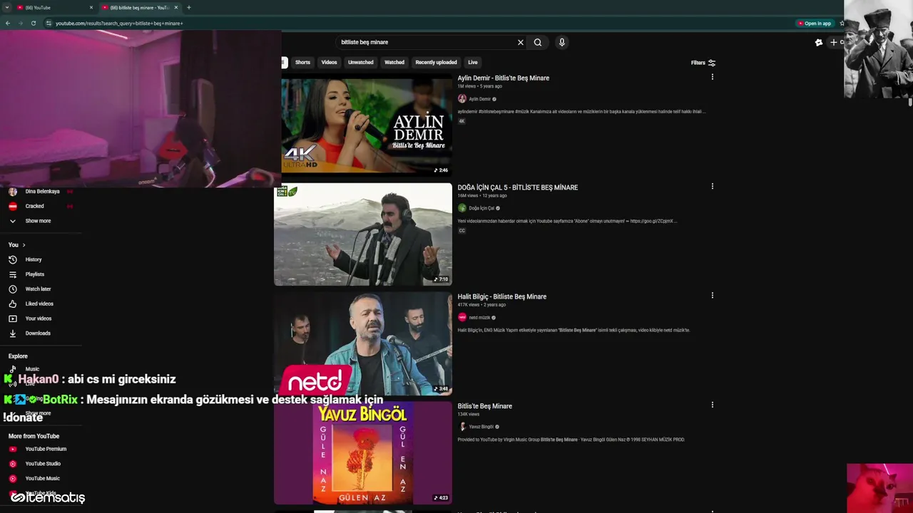Open options menu for Doğa İçin Çal video
Screen dimensions: 913x513
[712, 187]
